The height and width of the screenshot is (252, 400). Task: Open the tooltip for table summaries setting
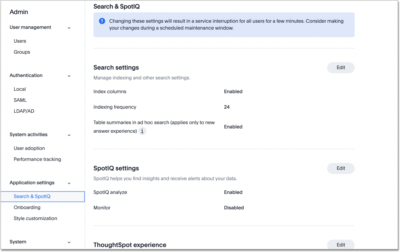click(142, 131)
